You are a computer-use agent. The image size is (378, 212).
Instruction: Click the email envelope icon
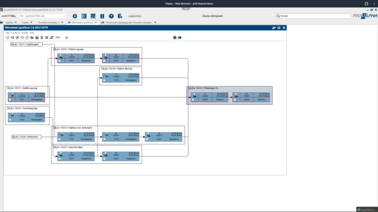coord(180,37)
